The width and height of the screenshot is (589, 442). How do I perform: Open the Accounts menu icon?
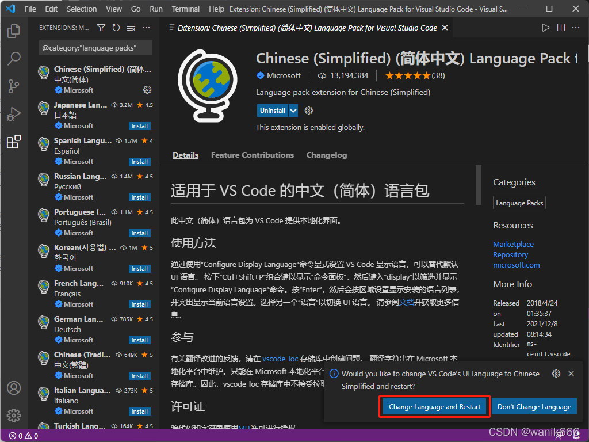coord(14,388)
